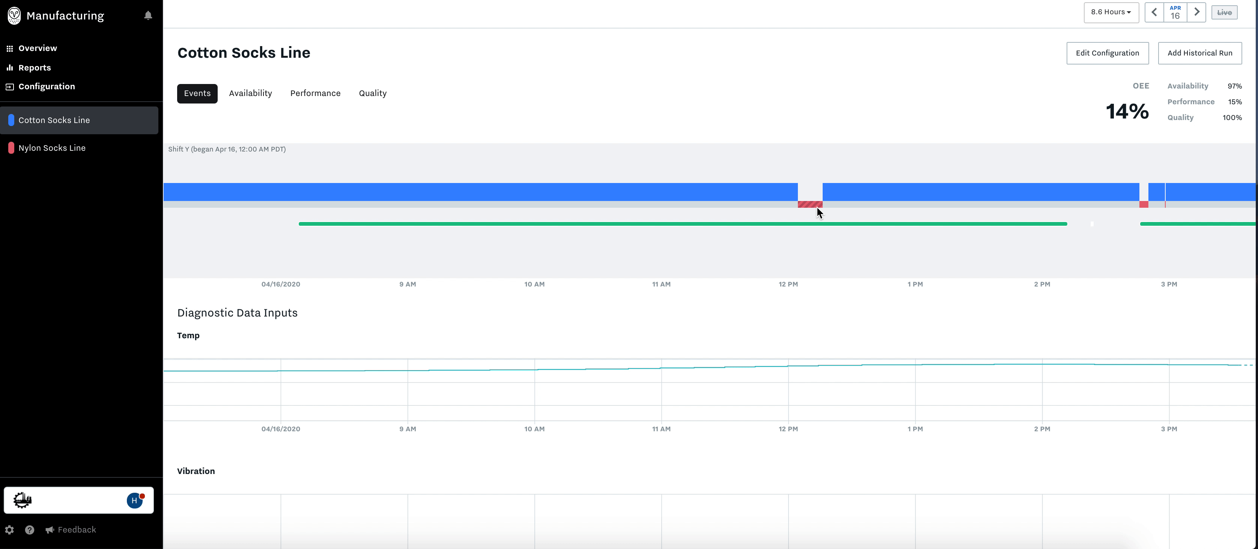Select Cotton Socks Line in the sidebar
1258x549 pixels.
click(x=79, y=120)
